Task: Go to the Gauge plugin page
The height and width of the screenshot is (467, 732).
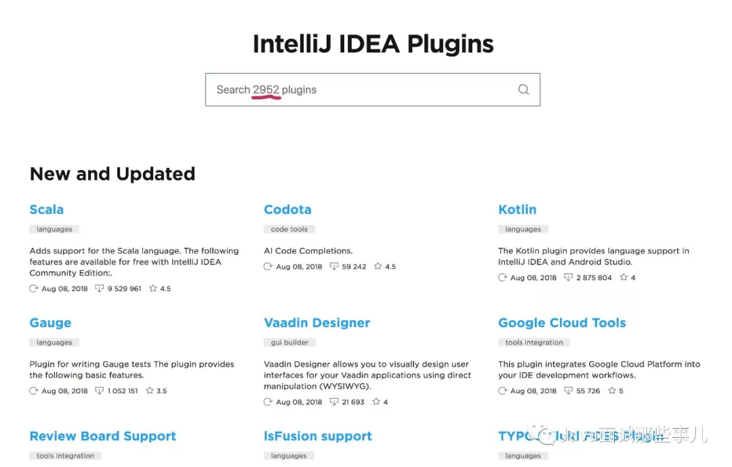Action: point(50,323)
